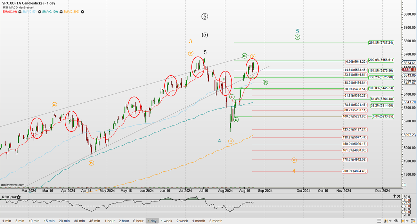Screen dimensions: 417x224
Task: Open the hamburger lines menu icon
Action: (x=379, y=221)
